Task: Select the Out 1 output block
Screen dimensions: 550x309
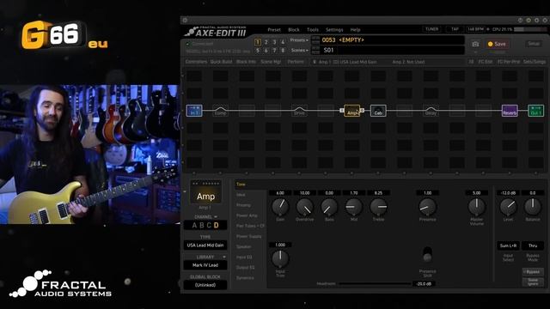Action: click(x=536, y=111)
